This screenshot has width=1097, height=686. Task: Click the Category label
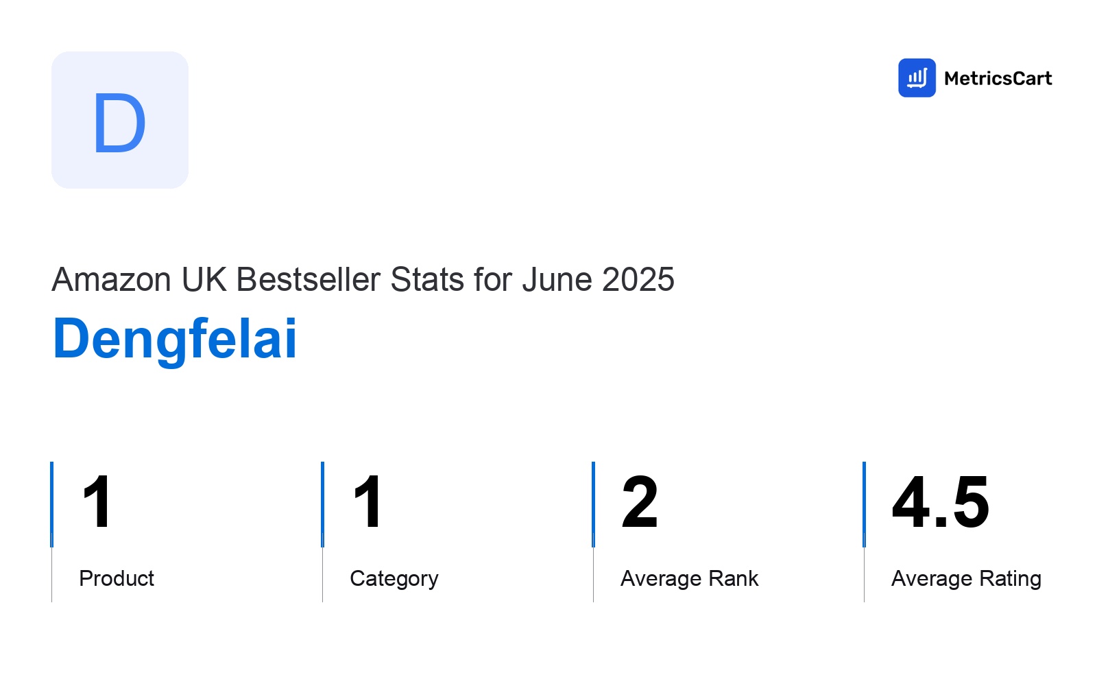[x=394, y=579]
